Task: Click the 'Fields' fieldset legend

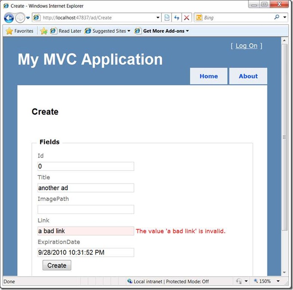Action: (x=49, y=142)
